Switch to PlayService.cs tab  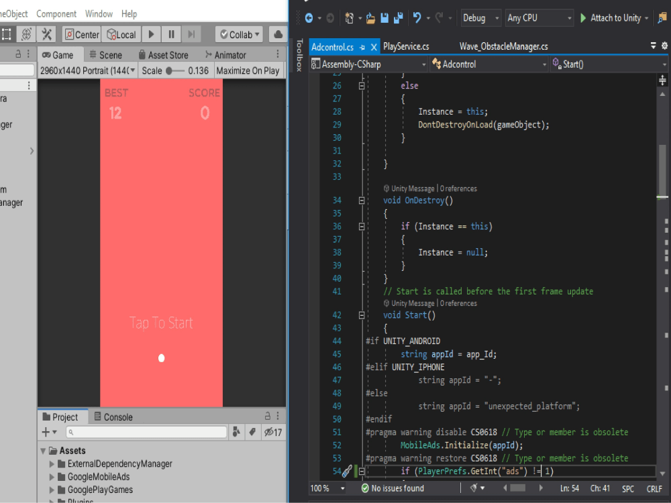406,47
